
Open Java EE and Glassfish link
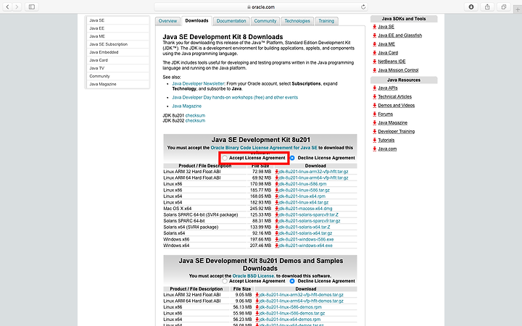click(x=399, y=35)
